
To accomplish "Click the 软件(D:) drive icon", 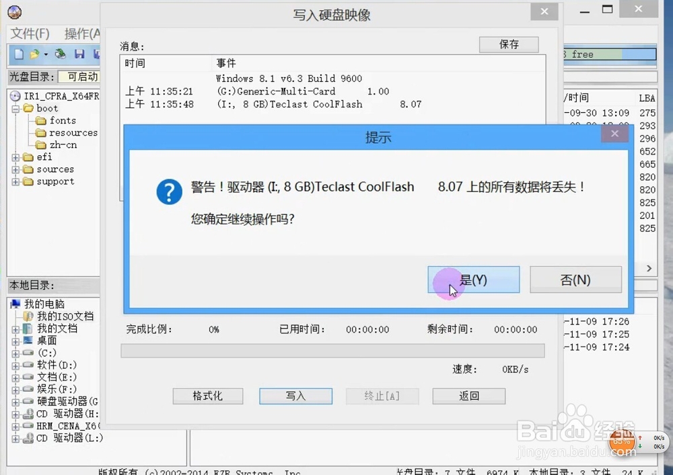I will pos(28,365).
